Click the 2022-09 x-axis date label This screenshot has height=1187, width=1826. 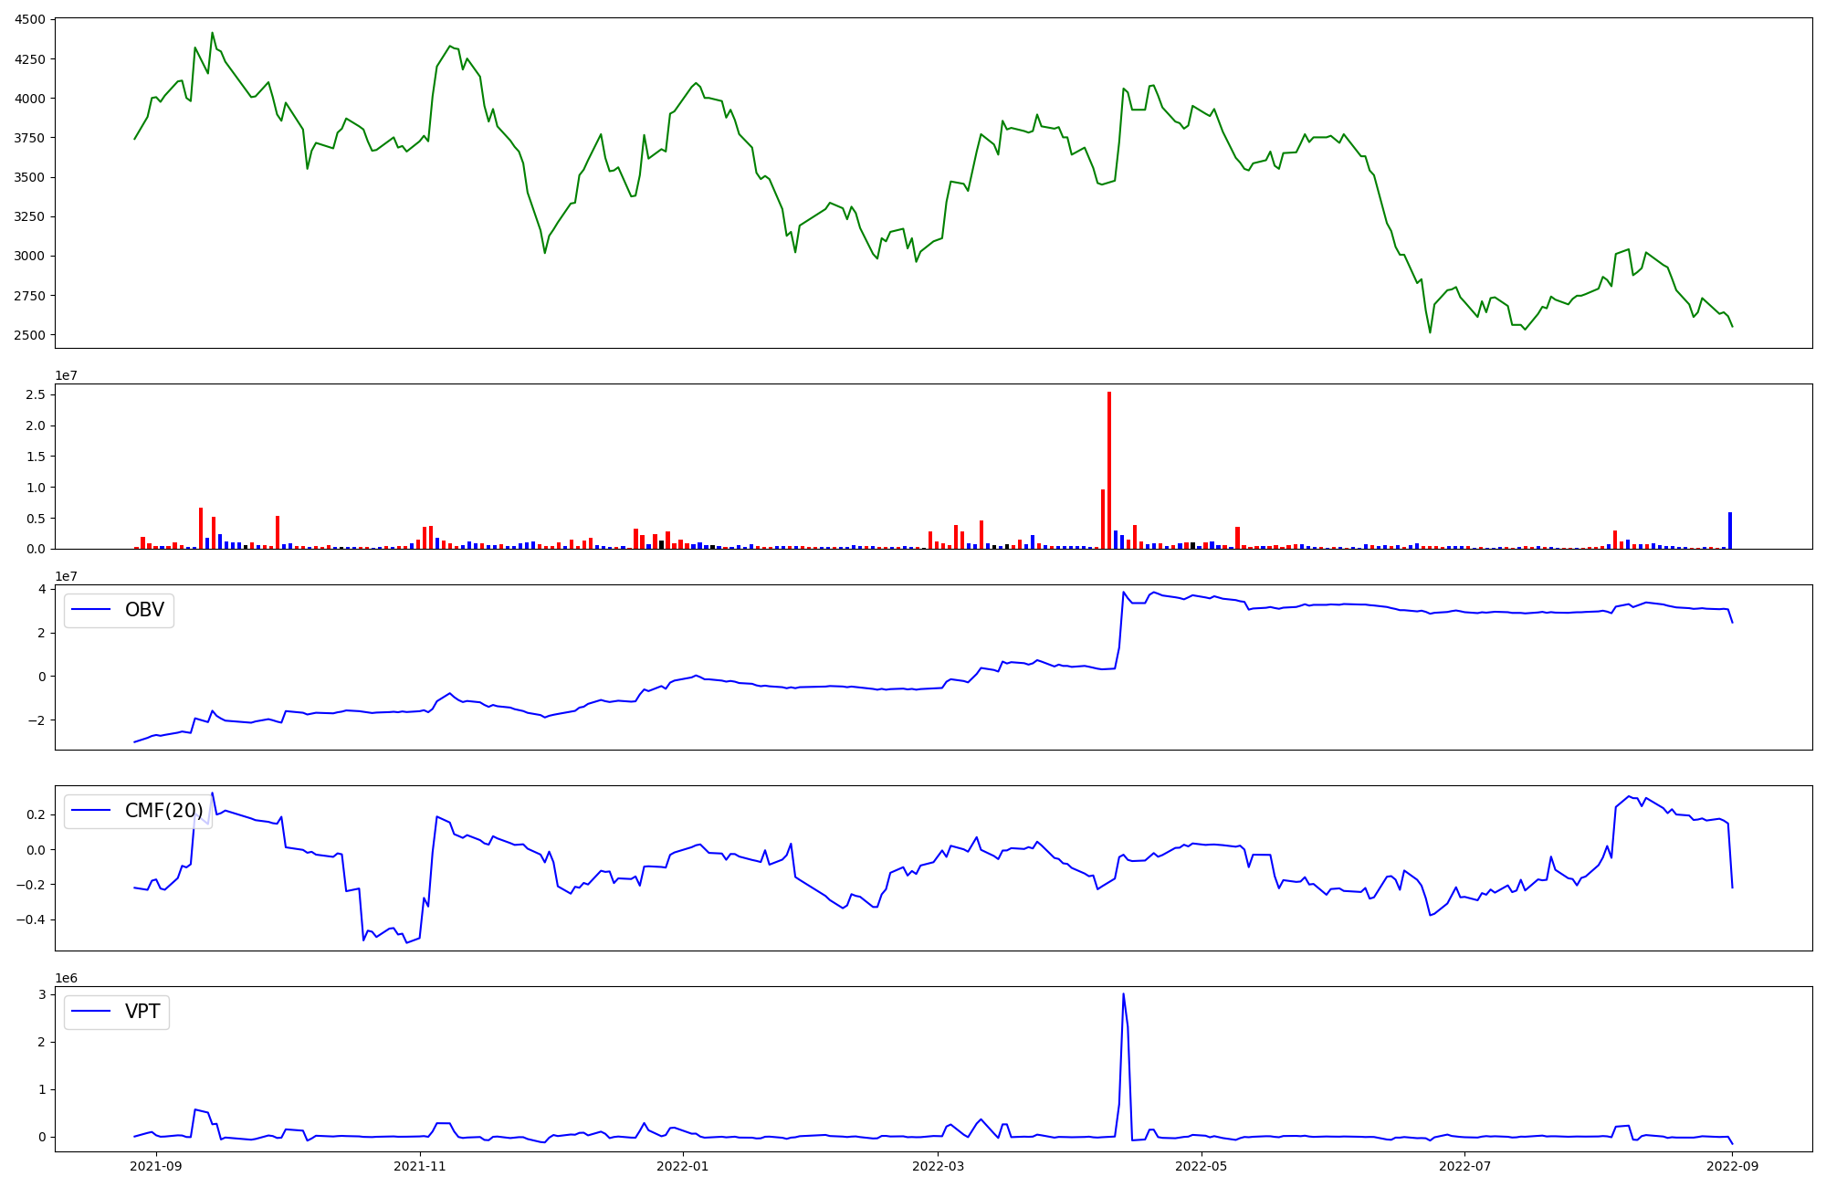[x=1732, y=1166]
